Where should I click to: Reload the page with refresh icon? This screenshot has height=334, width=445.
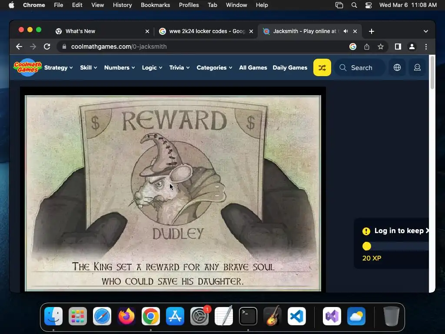pos(47,47)
